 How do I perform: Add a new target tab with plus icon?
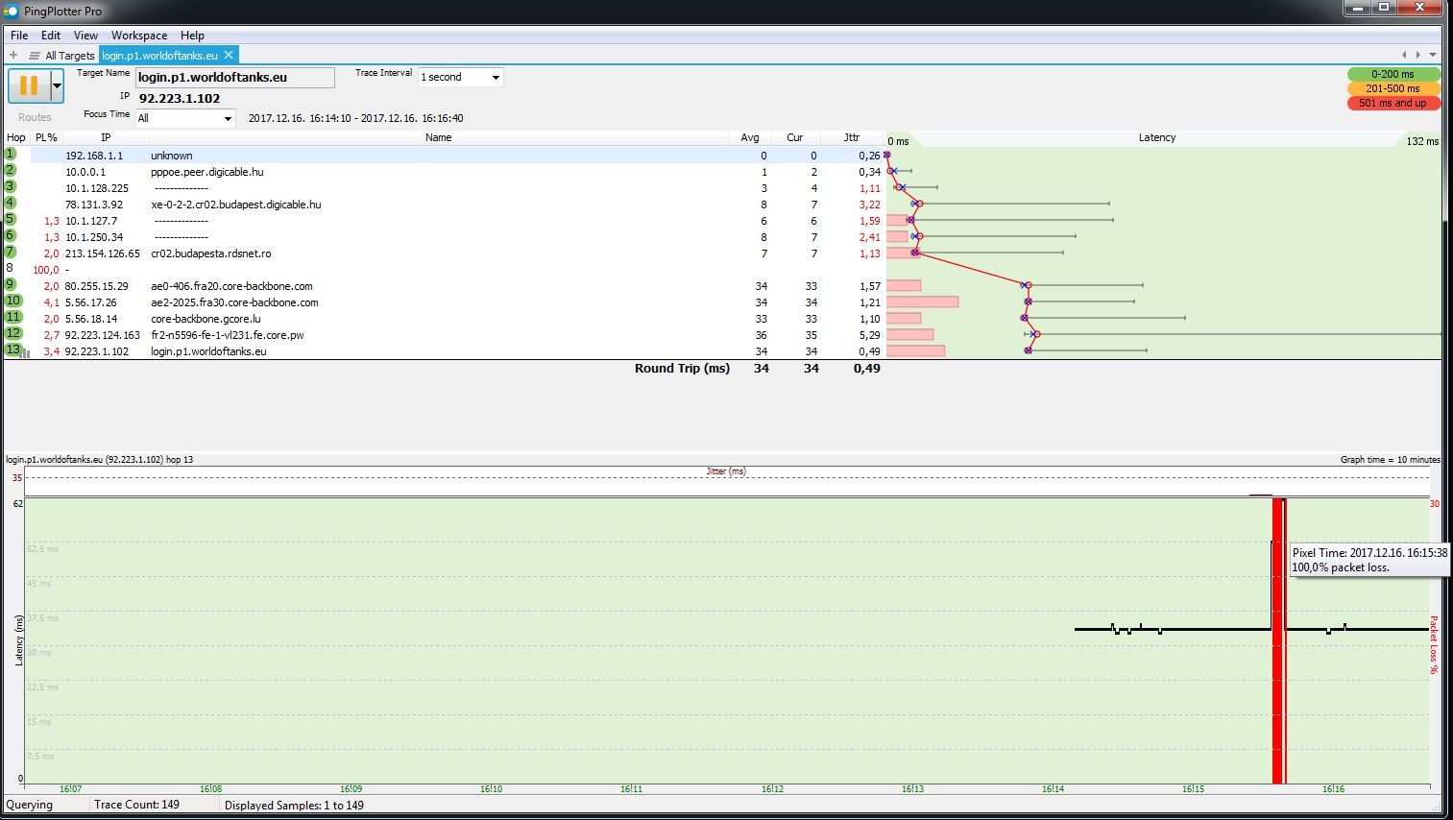pyautogui.click(x=13, y=55)
